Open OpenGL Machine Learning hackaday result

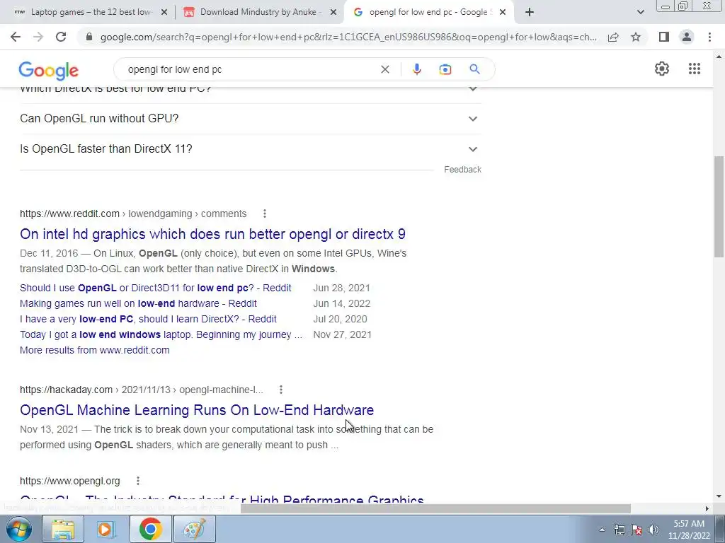(197, 410)
